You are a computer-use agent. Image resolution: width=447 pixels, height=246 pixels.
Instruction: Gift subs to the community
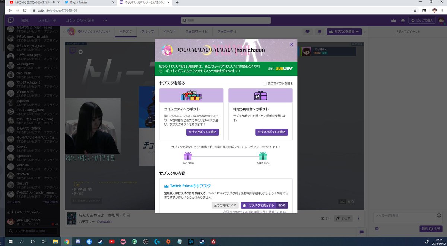pyautogui.click(x=202, y=132)
